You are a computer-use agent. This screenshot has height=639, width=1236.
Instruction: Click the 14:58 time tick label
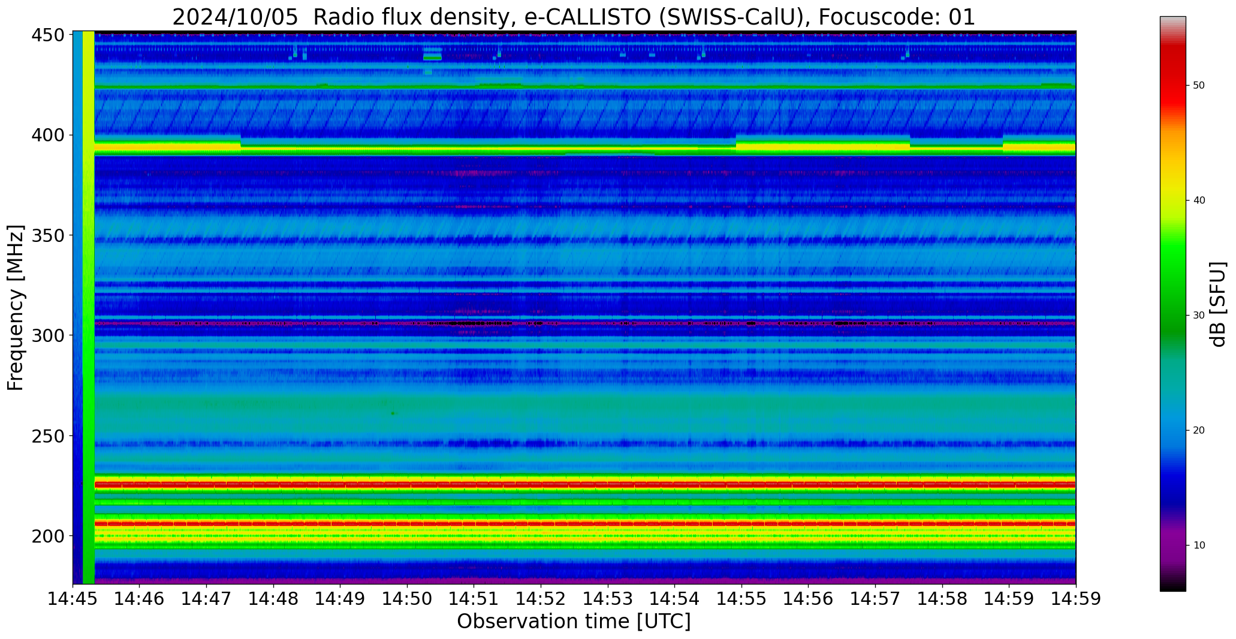pos(942,598)
